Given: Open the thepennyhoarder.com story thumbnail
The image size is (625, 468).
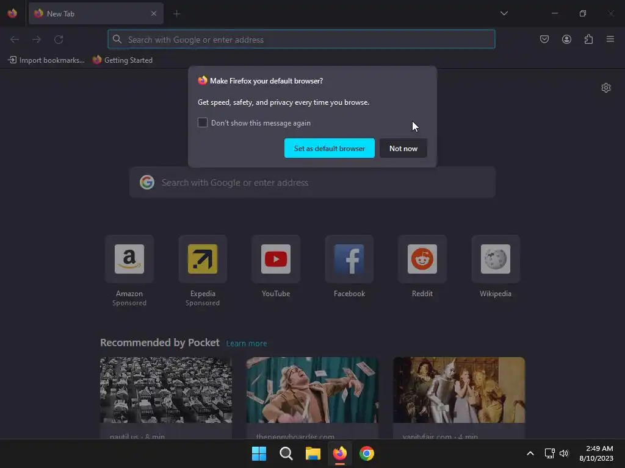Looking at the screenshot, I should (x=312, y=390).
